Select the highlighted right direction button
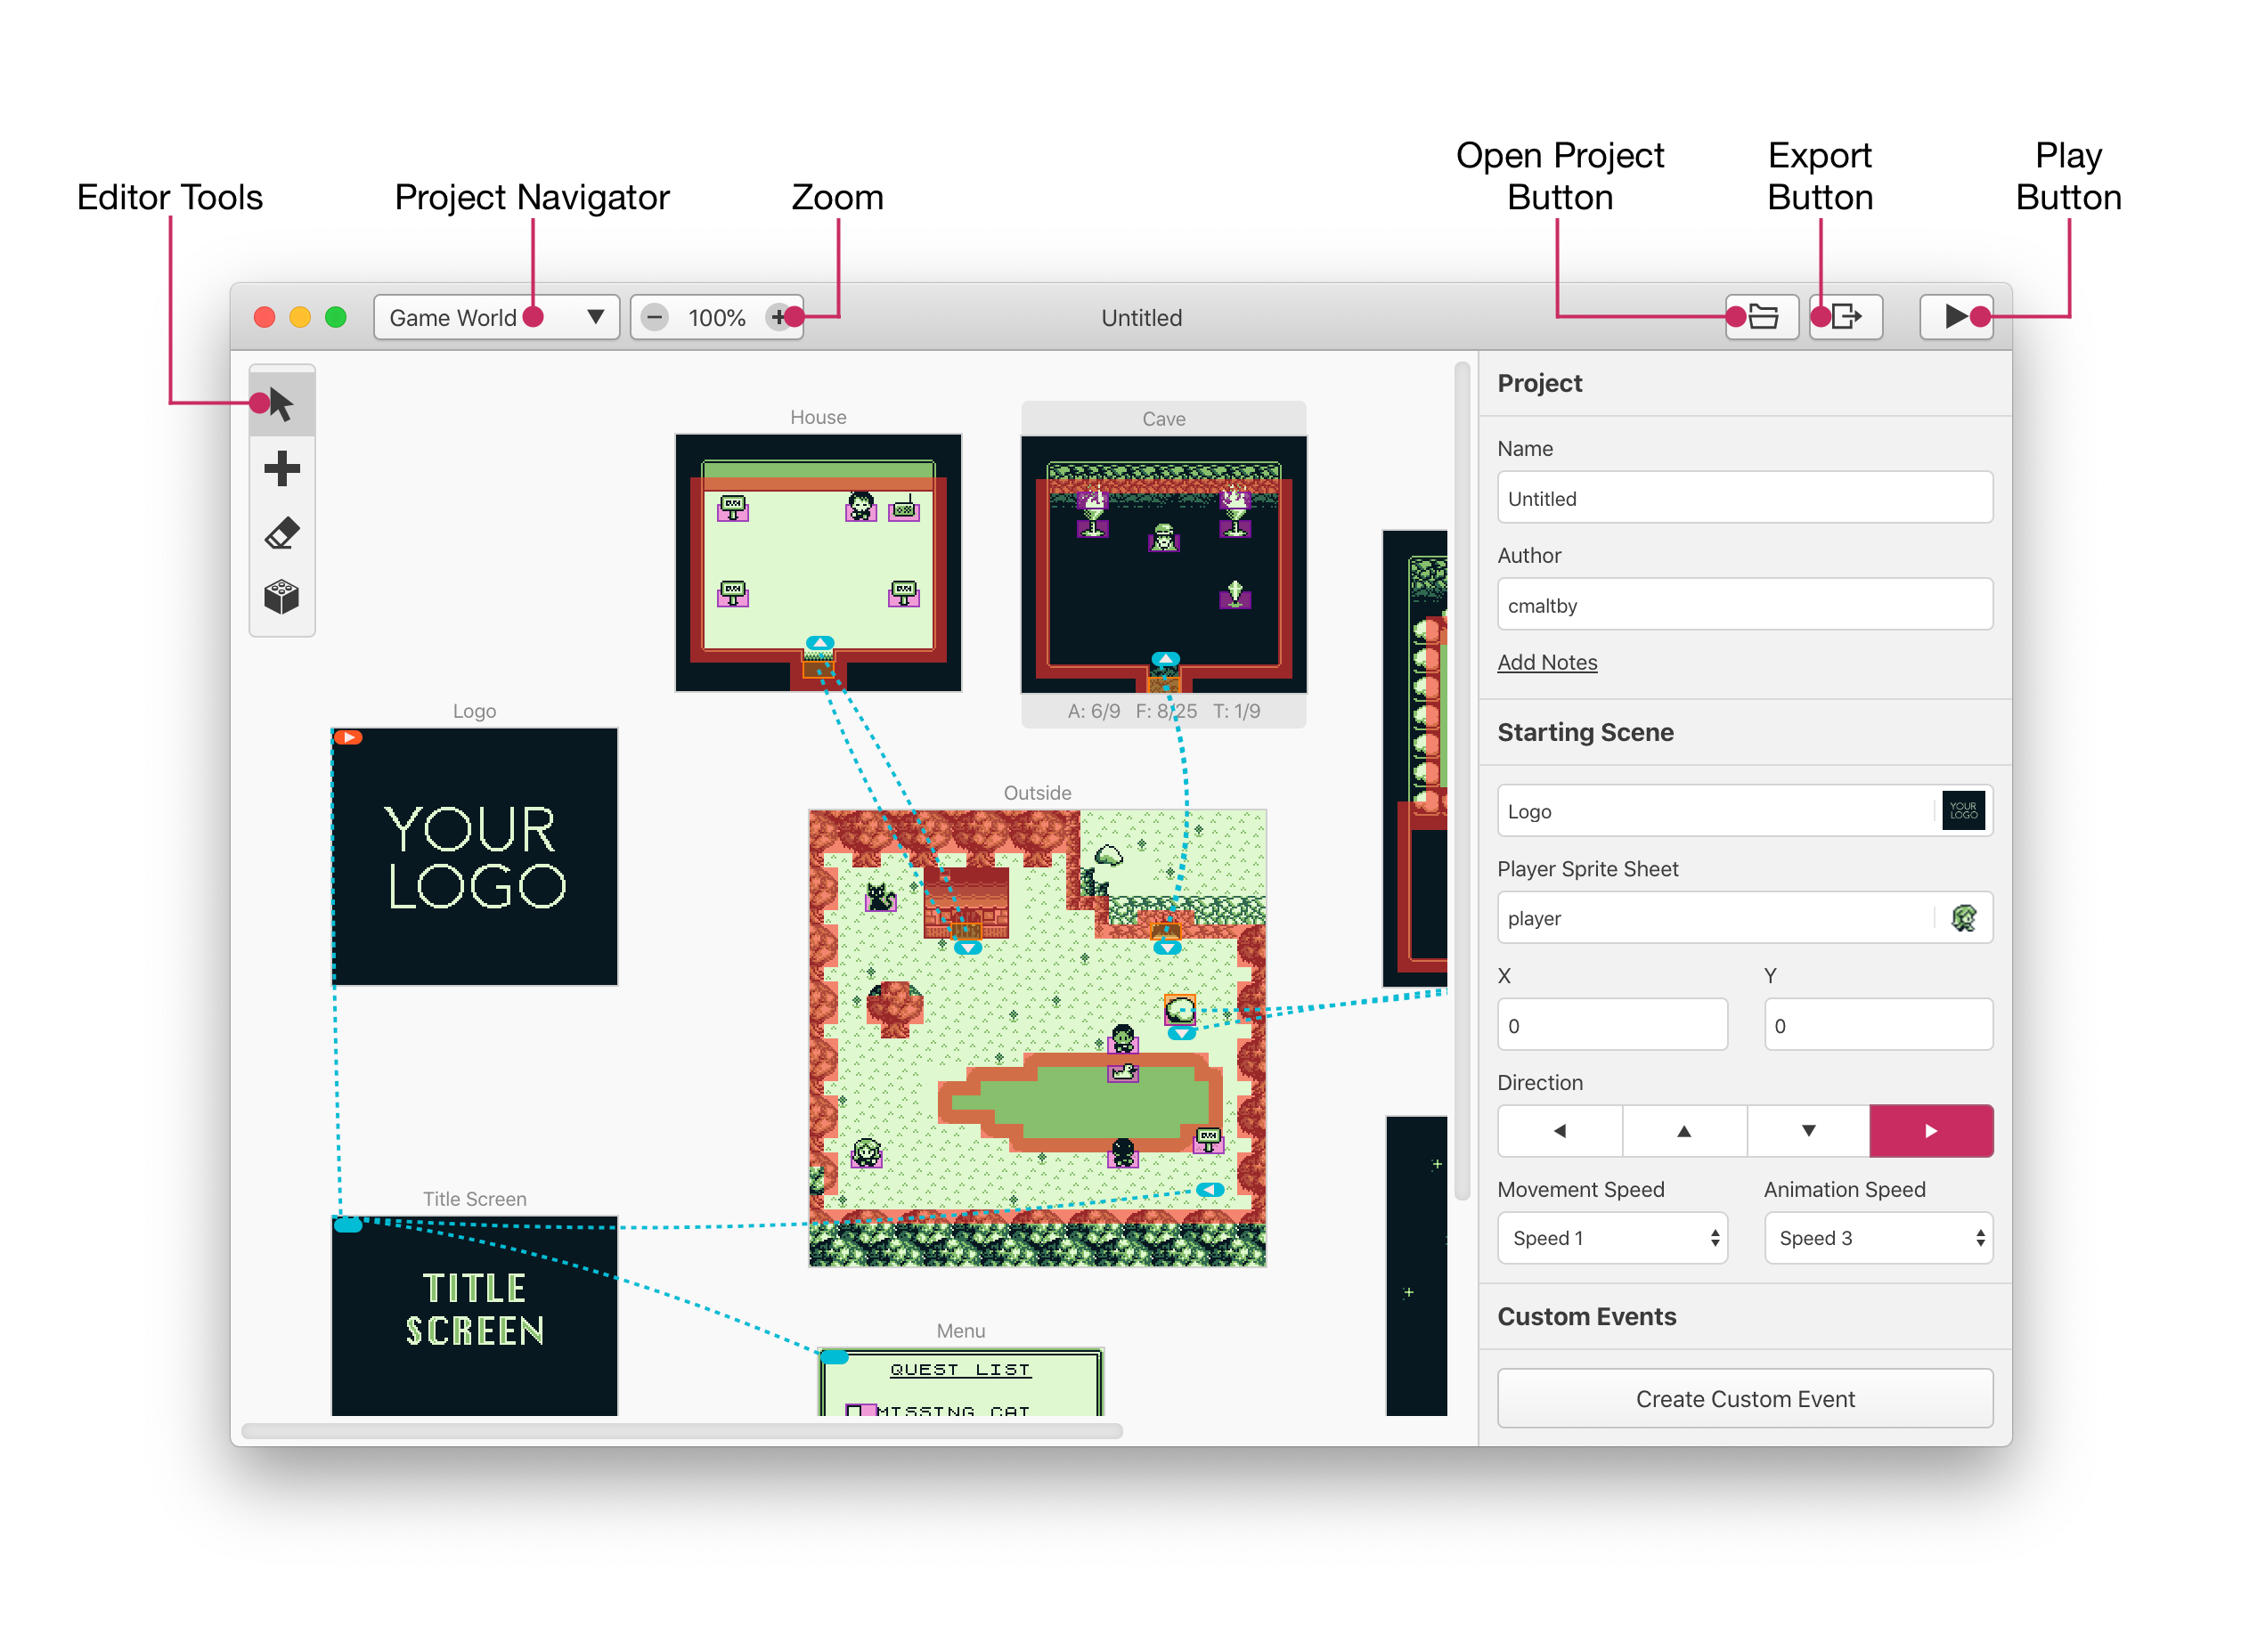 point(1931,1132)
